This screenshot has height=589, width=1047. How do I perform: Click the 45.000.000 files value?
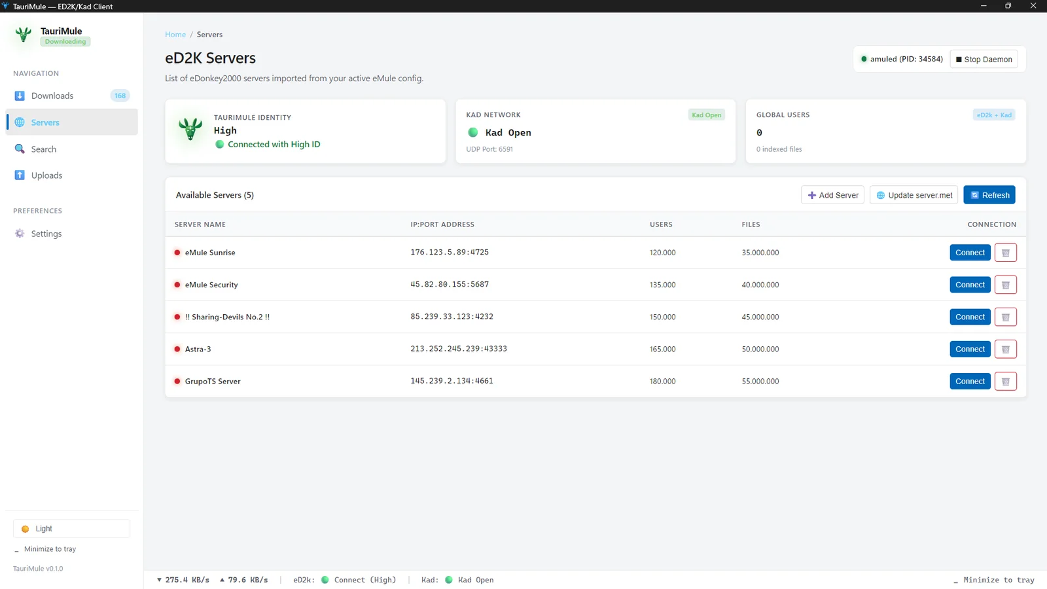(x=760, y=317)
